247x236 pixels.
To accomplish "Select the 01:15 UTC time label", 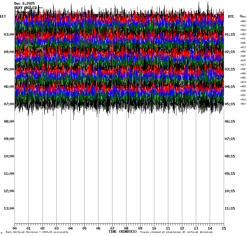I will pyautogui.click(x=230, y=35).
